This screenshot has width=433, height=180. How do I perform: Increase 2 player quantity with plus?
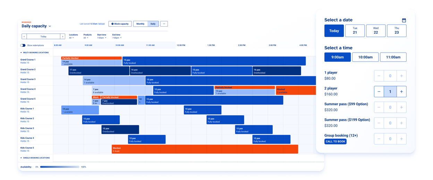click(401, 92)
